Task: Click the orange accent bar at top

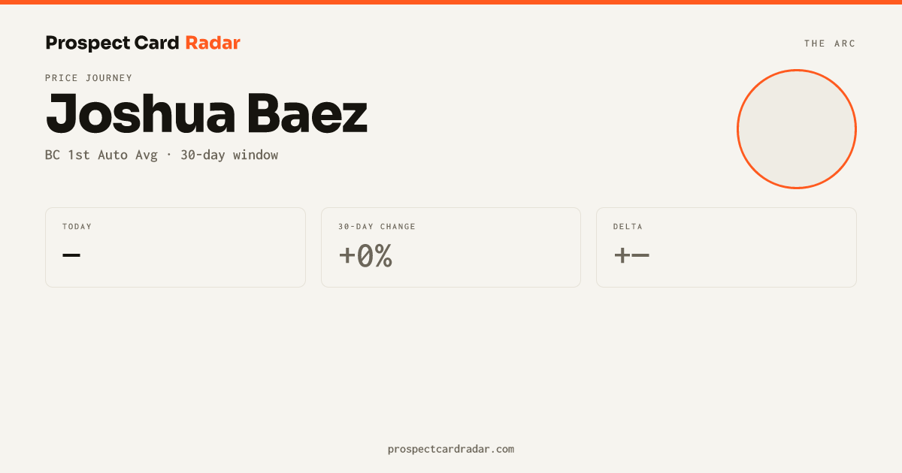Action: pos(451,2)
